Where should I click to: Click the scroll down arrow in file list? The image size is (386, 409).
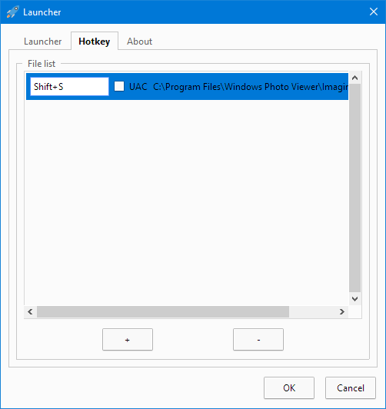pos(354,299)
